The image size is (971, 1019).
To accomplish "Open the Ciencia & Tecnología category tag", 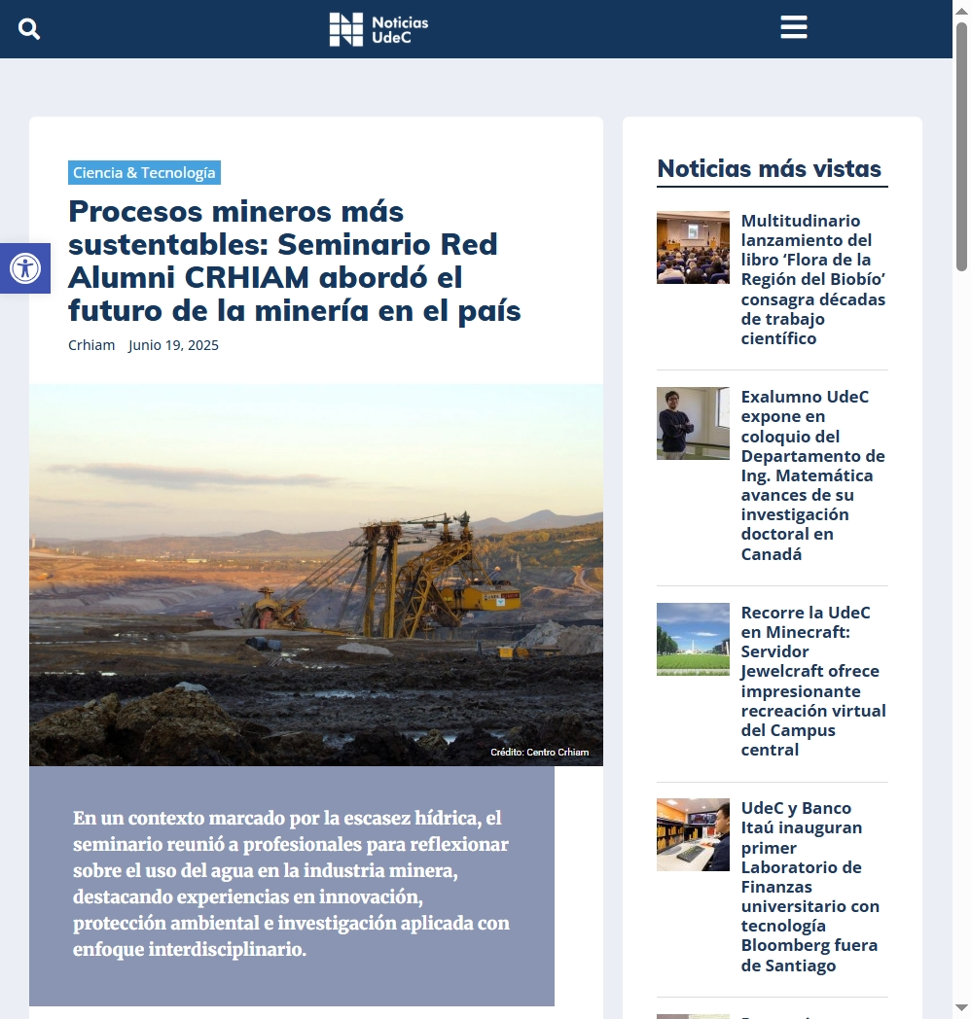I will coord(144,173).
